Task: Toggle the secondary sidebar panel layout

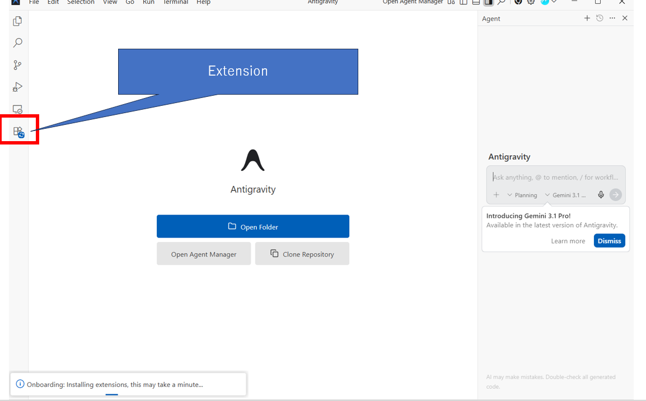Action: (488, 3)
